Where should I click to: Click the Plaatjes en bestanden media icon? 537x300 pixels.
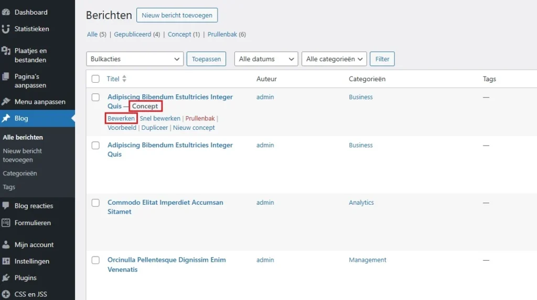[6, 51]
